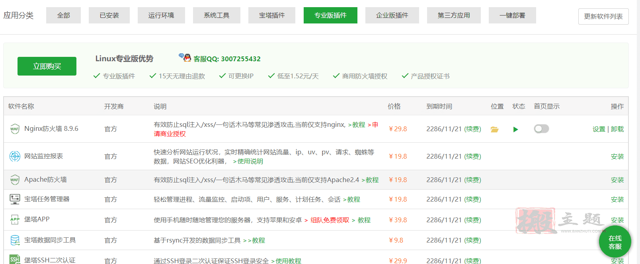
Task: Open the 宝塔插件 tab
Action: tap(272, 15)
